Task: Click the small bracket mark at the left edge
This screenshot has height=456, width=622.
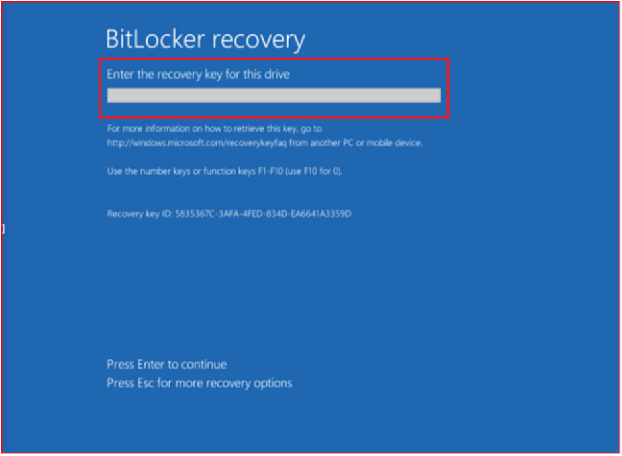Action: [3, 229]
